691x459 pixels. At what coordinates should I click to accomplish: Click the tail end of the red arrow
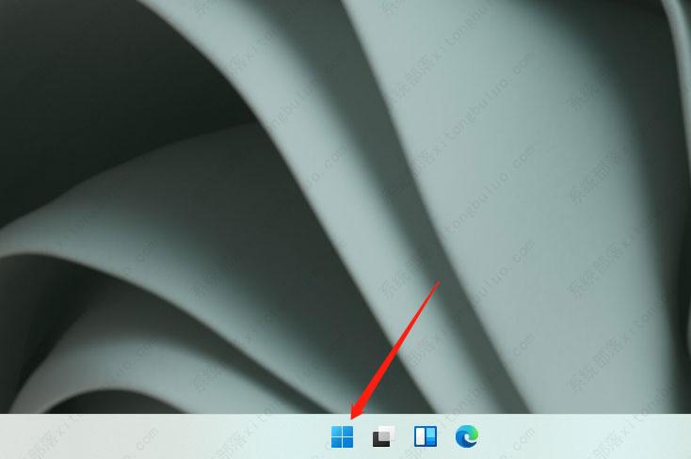click(438, 280)
